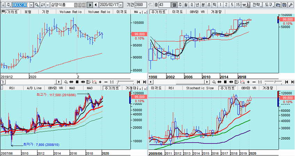This screenshot has width=295, height=156.
Task: Open the RSI tab in bottom-left chart
Action: pyautogui.click(x=12, y=88)
